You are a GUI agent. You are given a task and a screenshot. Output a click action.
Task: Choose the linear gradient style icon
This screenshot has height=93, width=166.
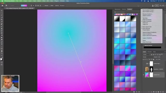31,6
